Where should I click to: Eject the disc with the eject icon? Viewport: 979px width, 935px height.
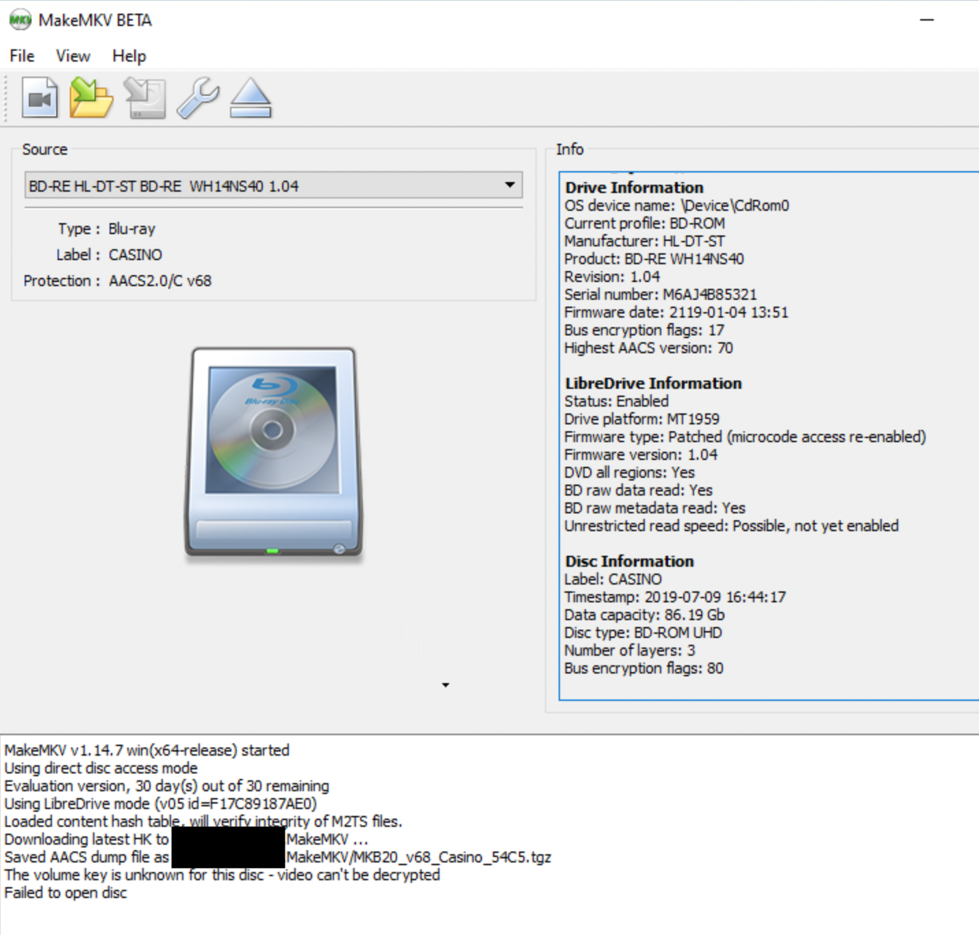pyautogui.click(x=251, y=98)
